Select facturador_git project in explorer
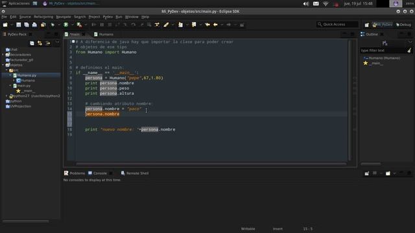415x233 pixels. point(19,60)
